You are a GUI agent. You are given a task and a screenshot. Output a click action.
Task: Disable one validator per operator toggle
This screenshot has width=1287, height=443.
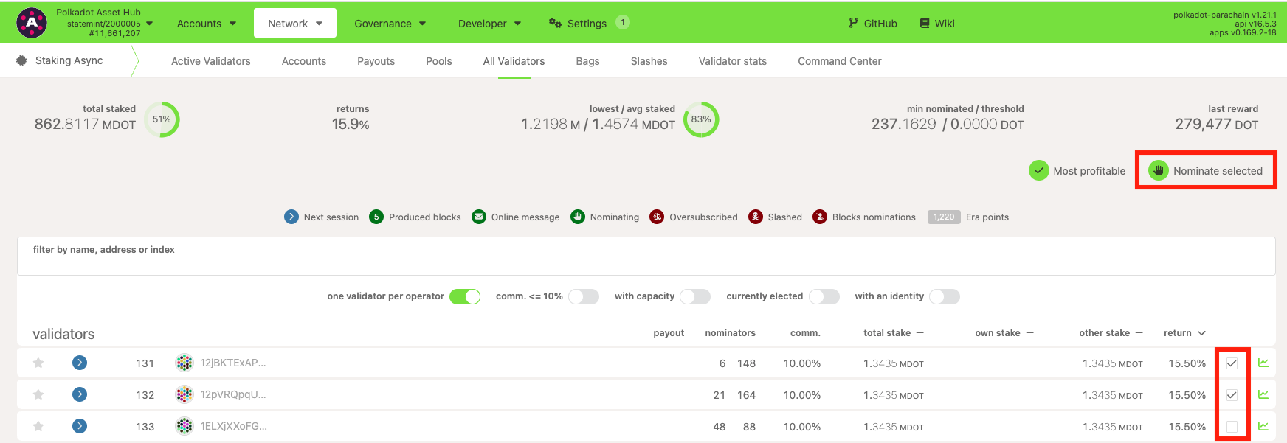tap(465, 296)
